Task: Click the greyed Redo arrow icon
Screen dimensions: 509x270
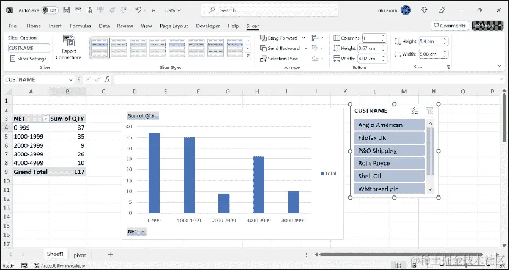Action: click(124, 10)
